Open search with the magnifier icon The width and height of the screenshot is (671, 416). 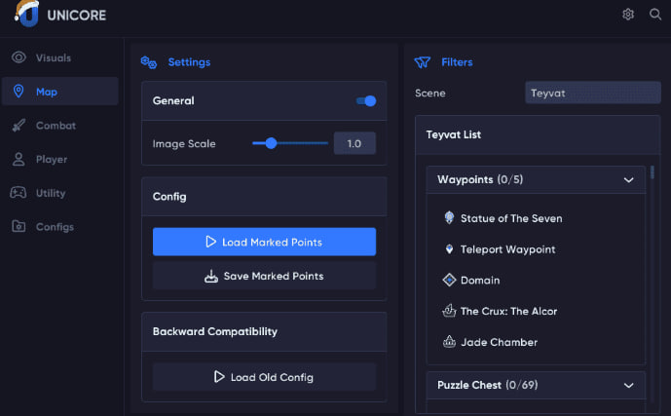(x=655, y=15)
